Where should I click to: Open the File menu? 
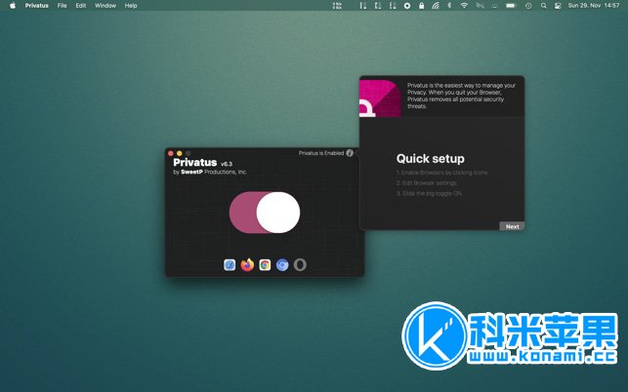point(62,6)
